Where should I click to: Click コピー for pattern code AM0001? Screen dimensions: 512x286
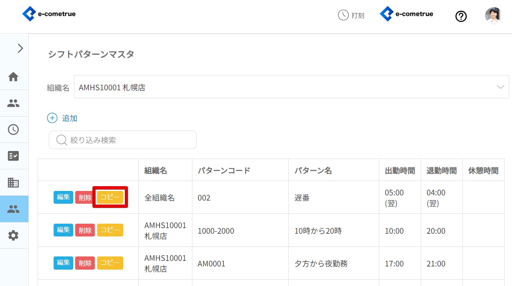(110, 263)
